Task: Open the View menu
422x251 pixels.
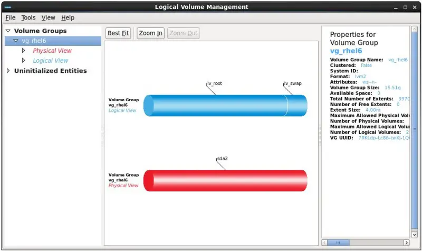Action: (x=48, y=17)
